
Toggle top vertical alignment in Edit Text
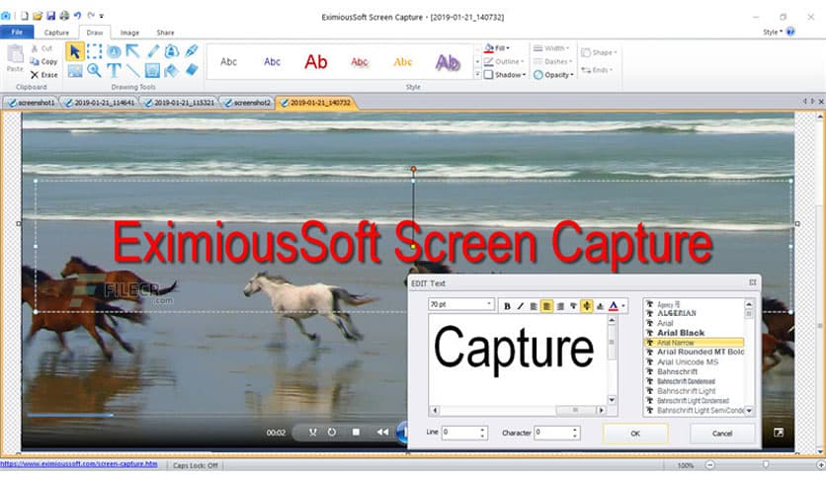pyautogui.click(x=573, y=306)
